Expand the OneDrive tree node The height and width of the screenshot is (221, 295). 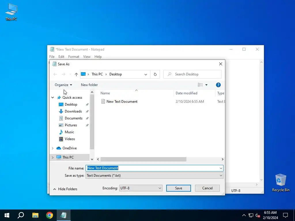coord(53,148)
